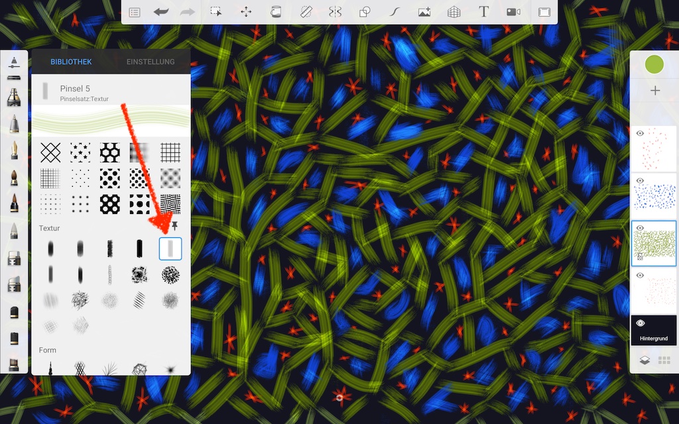
Task: Switch to the Einstellung tab
Action: (x=151, y=62)
